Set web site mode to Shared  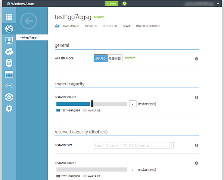(100, 59)
